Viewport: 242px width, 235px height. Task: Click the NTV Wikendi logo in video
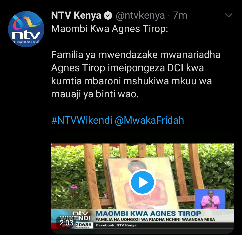coord(75,216)
